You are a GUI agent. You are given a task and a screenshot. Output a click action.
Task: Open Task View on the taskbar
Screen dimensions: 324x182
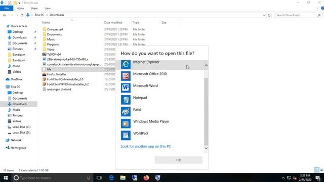[99, 177]
